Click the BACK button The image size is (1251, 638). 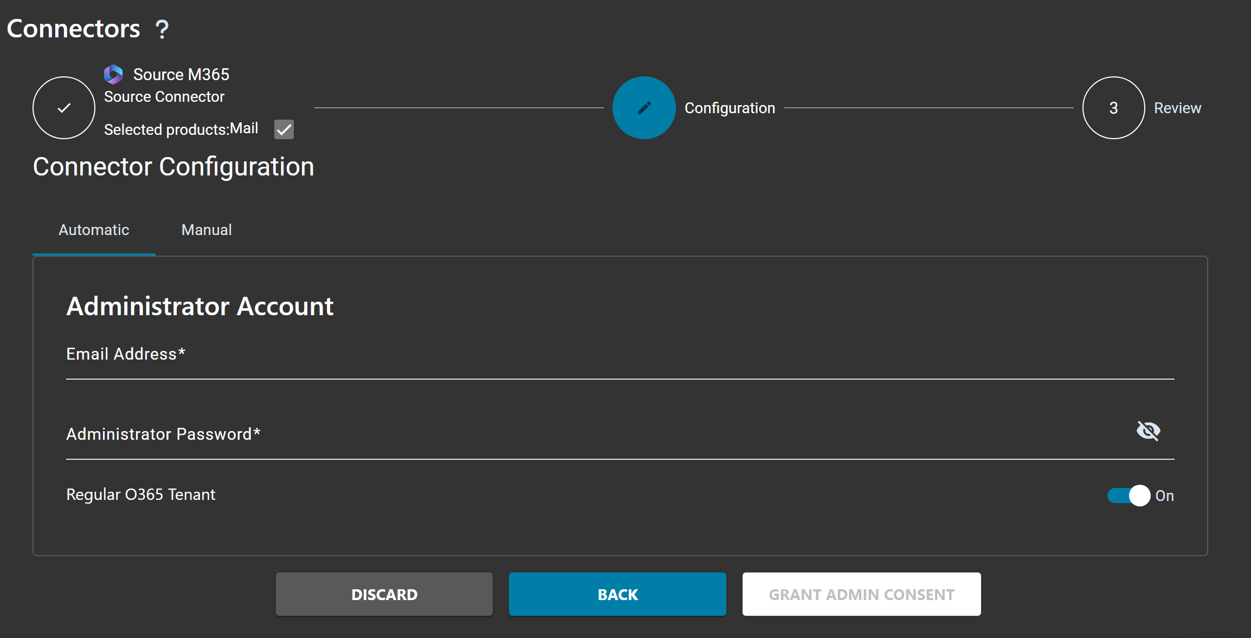[617, 594]
